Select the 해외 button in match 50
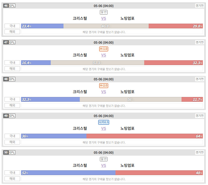 point(12,179)
